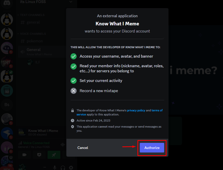Click "Set your current activity" text
This screenshot has height=170, width=223.
(x=101, y=81)
